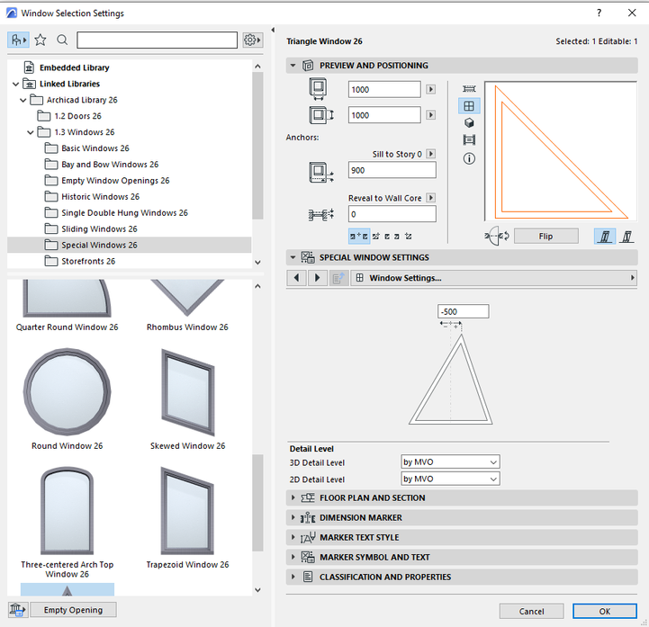This screenshot has height=627, width=649.
Task: Open 2D Detail Level dropdown
Action: pyautogui.click(x=450, y=479)
